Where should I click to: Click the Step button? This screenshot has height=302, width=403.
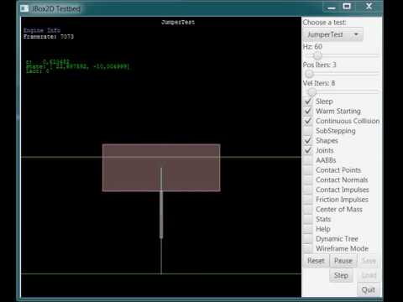point(341,275)
